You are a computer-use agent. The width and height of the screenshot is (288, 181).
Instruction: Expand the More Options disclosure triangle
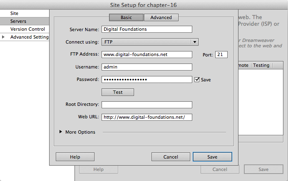(61, 132)
